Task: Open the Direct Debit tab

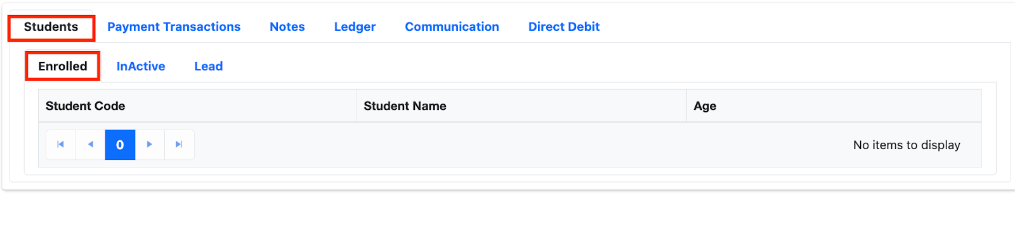Action: click(x=564, y=27)
